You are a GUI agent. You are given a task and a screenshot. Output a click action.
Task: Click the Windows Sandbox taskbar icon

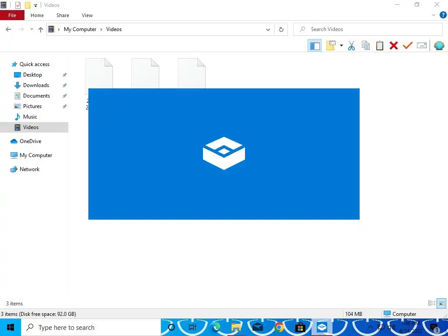coord(322,327)
